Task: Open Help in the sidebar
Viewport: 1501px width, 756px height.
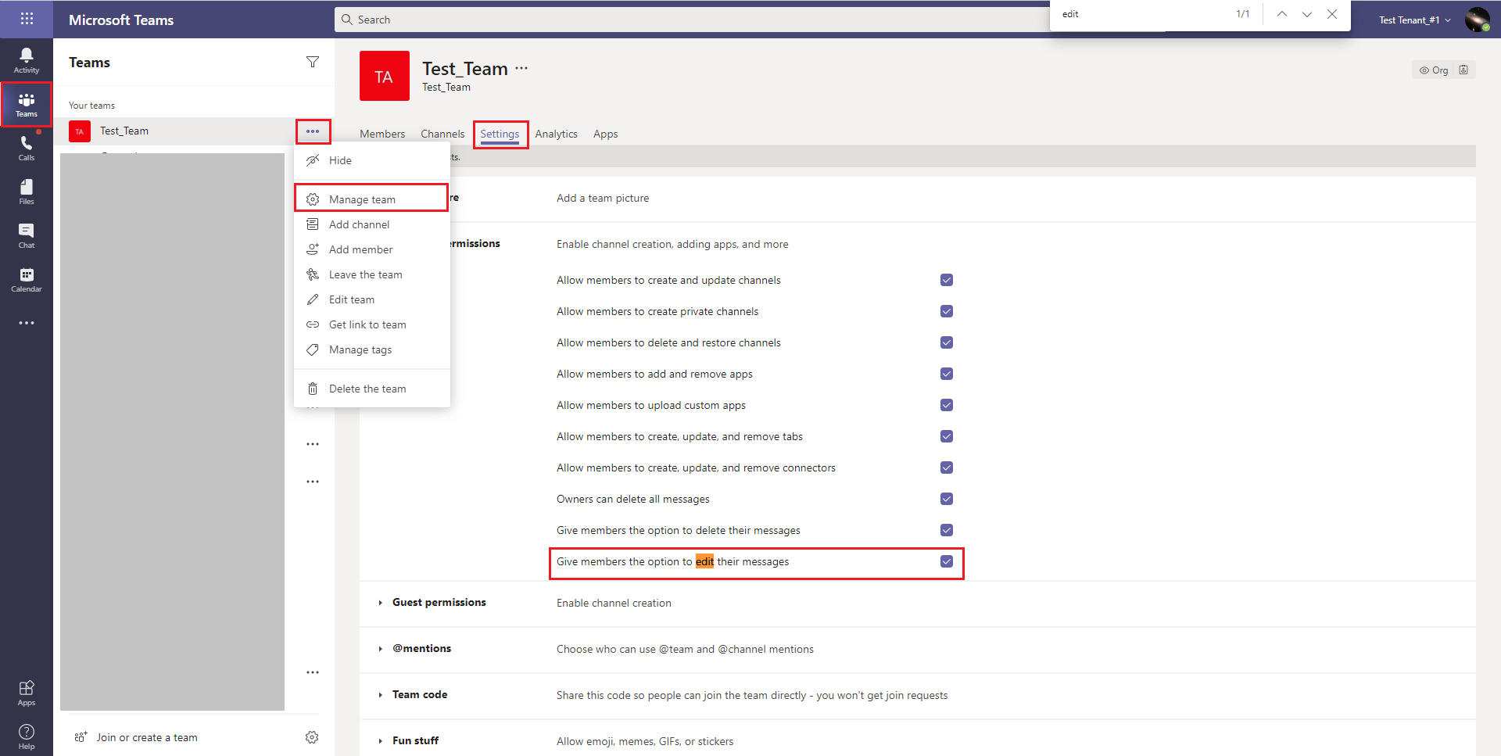Action: click(x=27, y=736)
